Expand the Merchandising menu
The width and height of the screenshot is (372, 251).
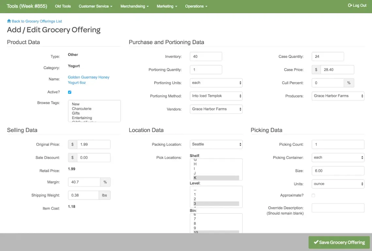134,6
